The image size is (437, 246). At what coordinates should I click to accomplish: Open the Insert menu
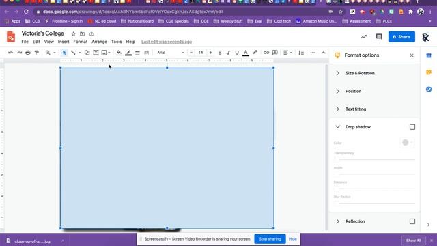[x=64, y=42]
